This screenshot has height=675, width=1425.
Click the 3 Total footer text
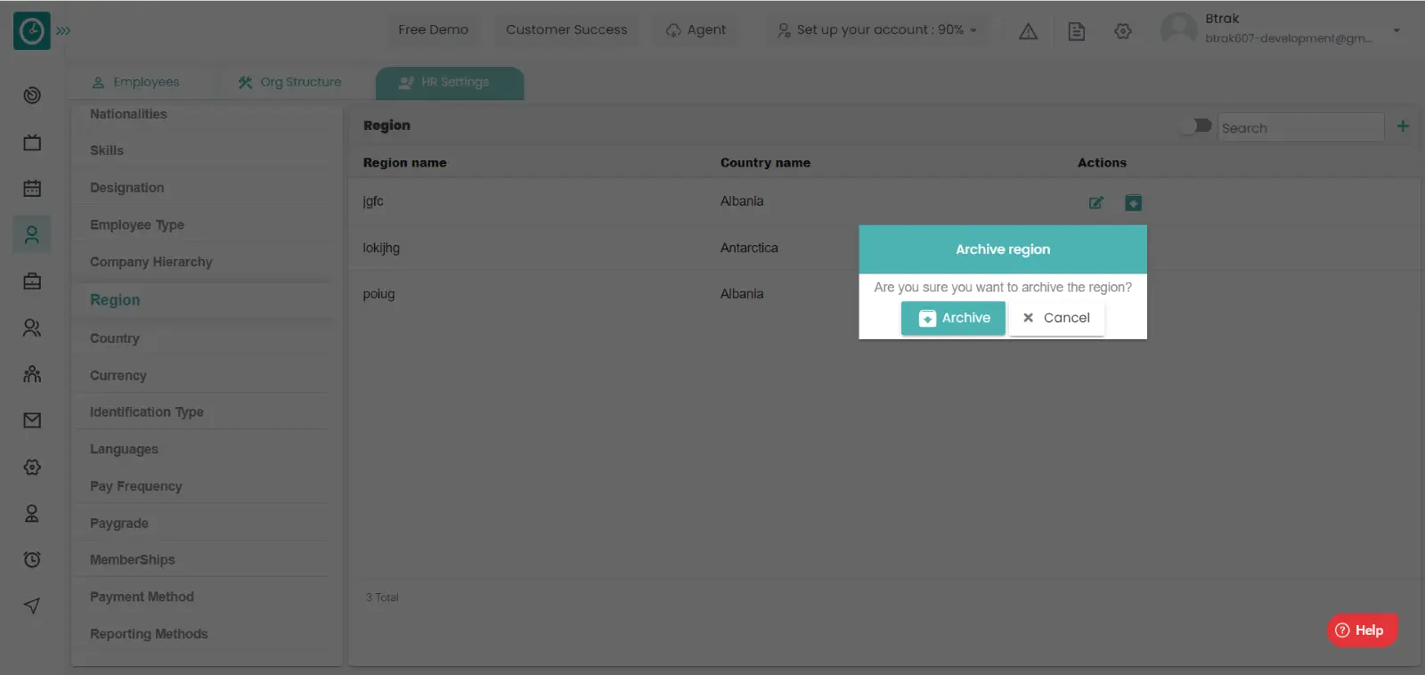point(382,598)
